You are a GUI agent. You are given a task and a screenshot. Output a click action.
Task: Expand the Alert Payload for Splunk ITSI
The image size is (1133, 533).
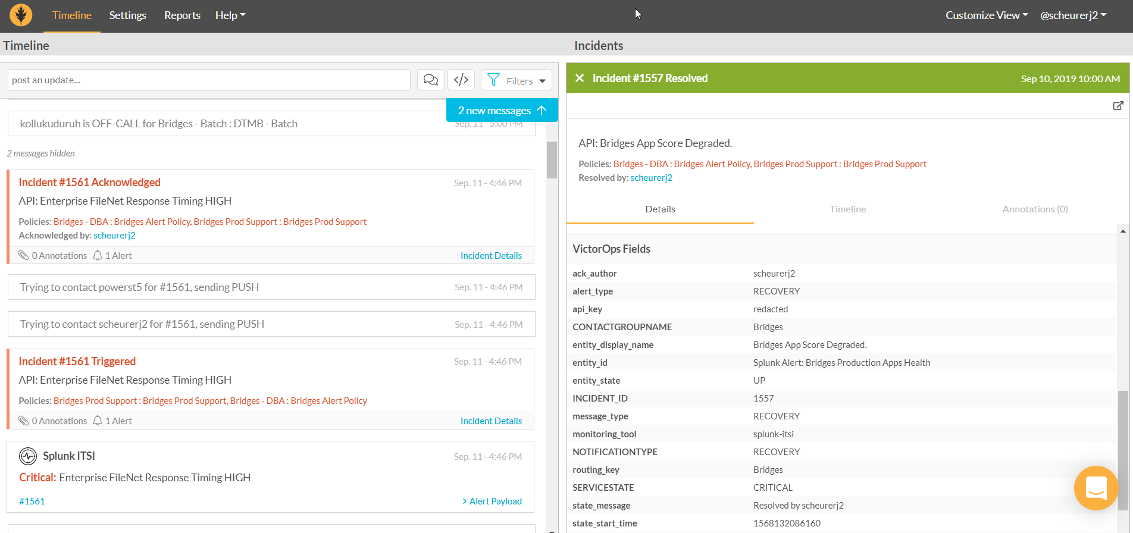pos(492,501)
